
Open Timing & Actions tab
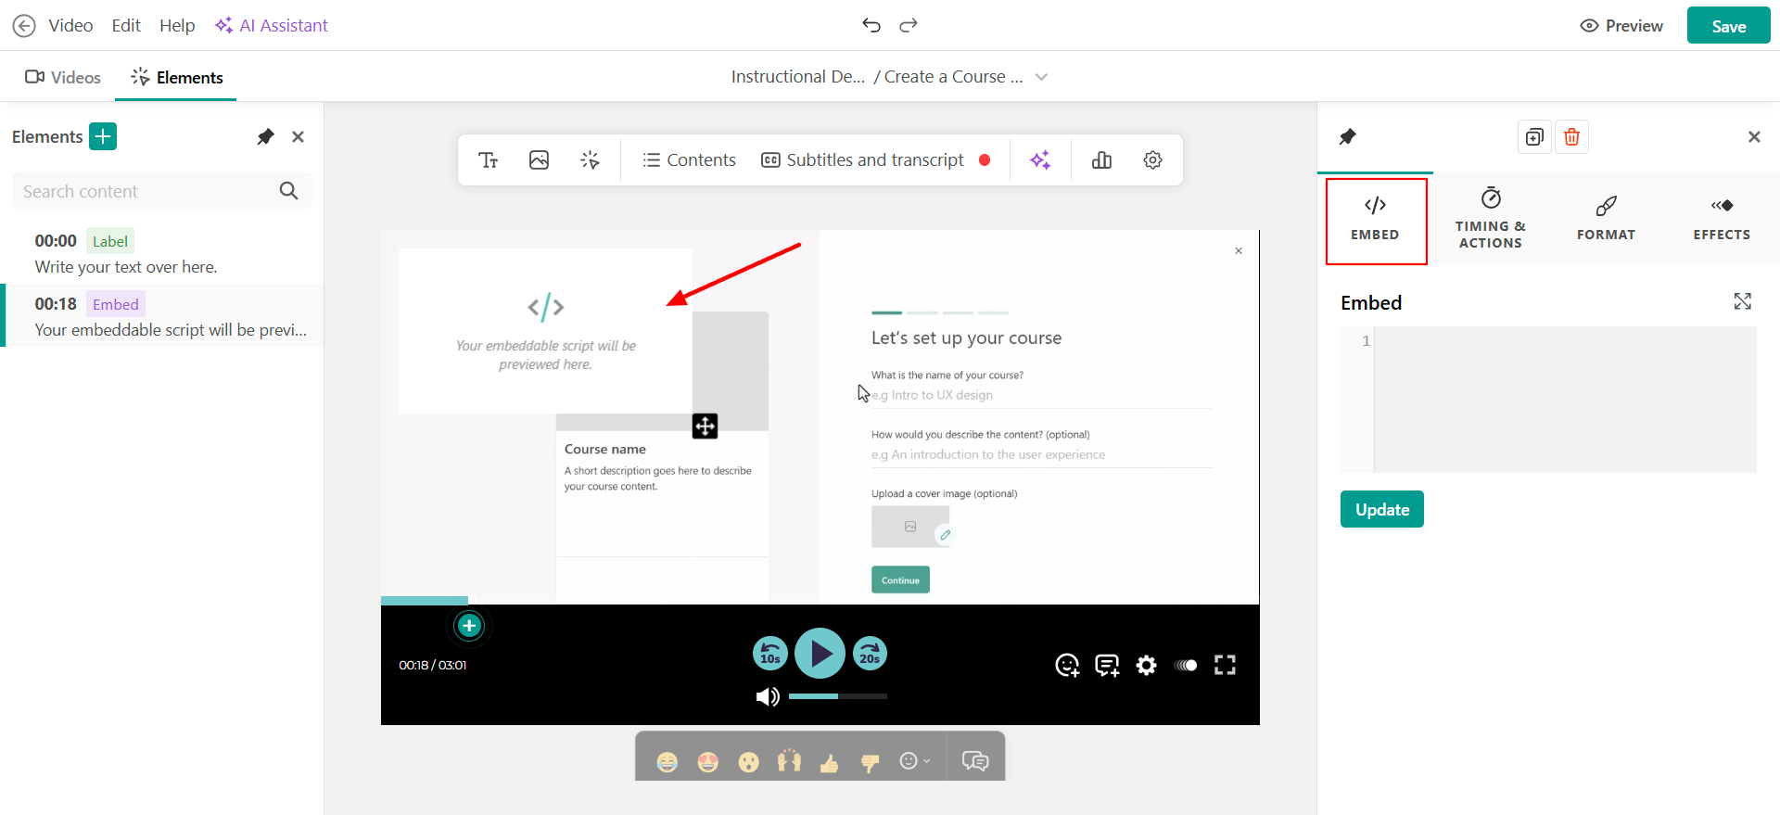[1491, 220]
